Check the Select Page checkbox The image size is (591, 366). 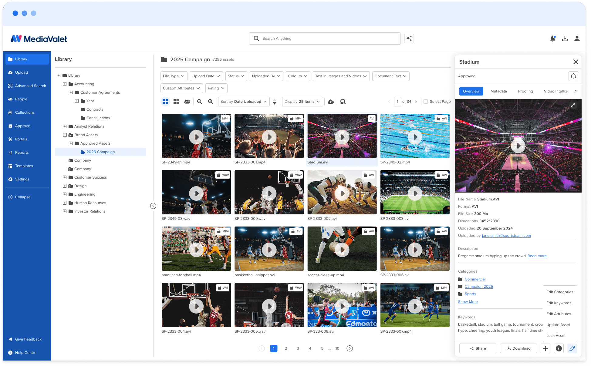point(426,102)
